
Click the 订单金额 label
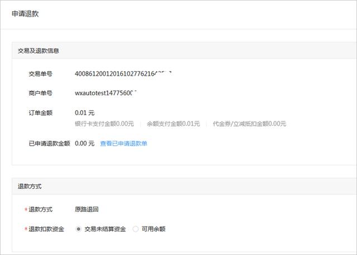(x=40, y=112)
